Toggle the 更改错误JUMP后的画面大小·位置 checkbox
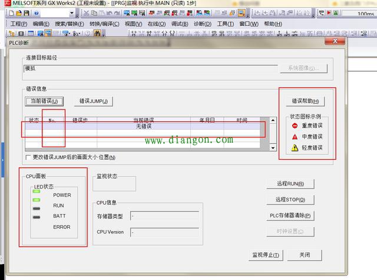Screen dimensions: 377x280 click(28, 157)
